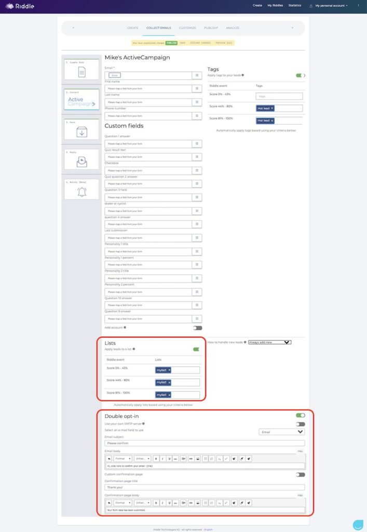
Task: Click PREVIEW QUIZ button
Action: coord(224,43)
